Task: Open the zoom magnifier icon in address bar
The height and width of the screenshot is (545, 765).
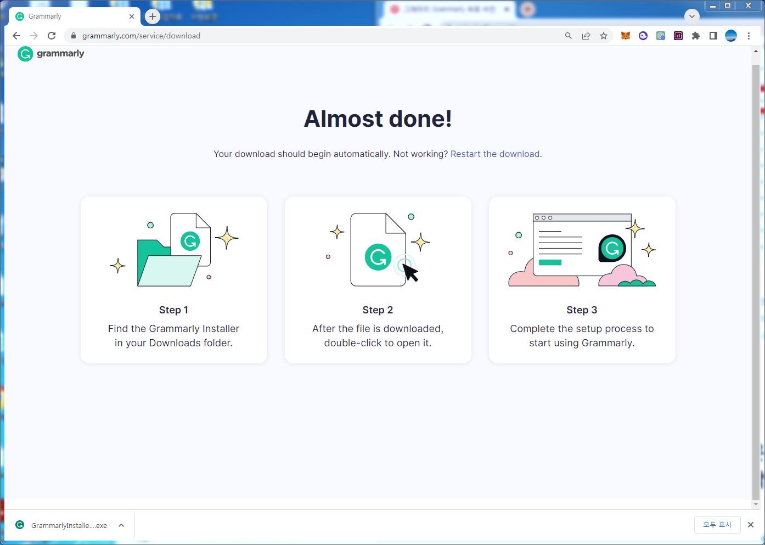Action: tap(569, 36)
